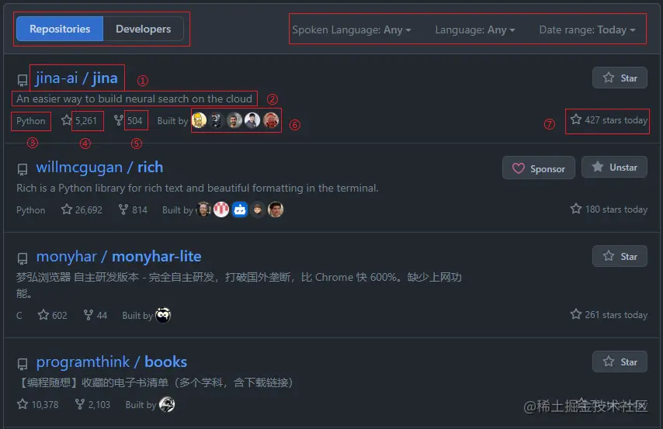The height and width of the screenshot is (429, 663).
Task: Expand the Language: Any filter
Action: tap(475, 29)
